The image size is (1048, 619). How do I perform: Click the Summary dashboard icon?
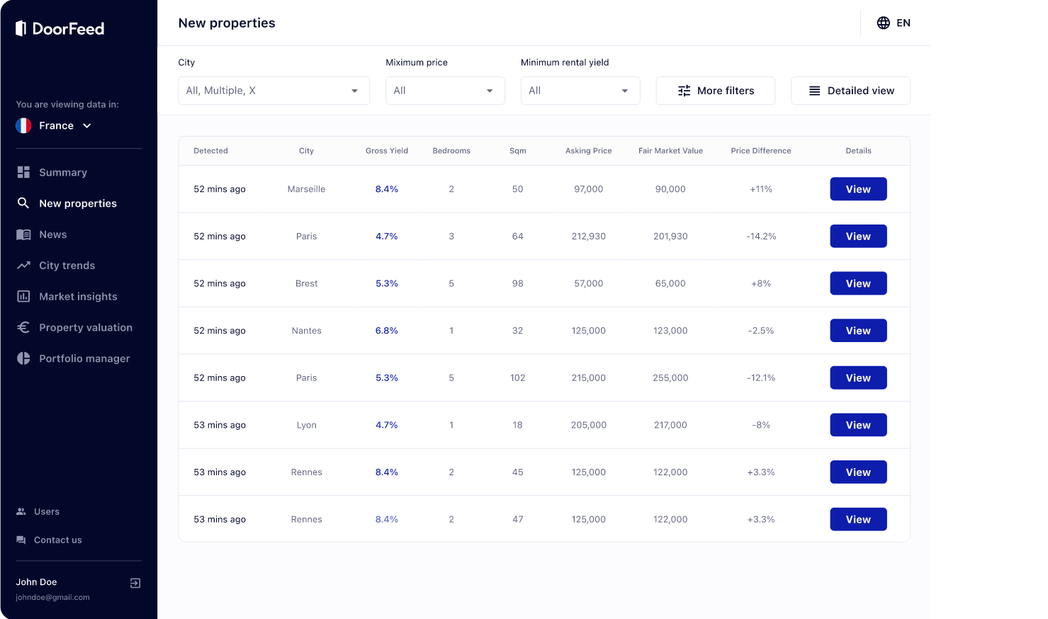23,172
